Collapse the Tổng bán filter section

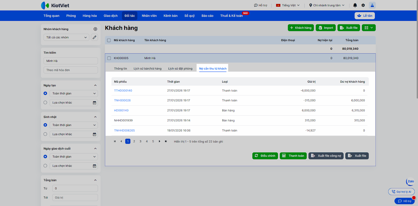tap(95, 180)
